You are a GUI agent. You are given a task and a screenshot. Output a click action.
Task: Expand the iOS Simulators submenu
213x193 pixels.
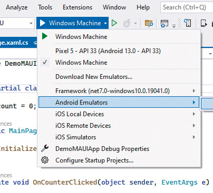tap(119, 137)
